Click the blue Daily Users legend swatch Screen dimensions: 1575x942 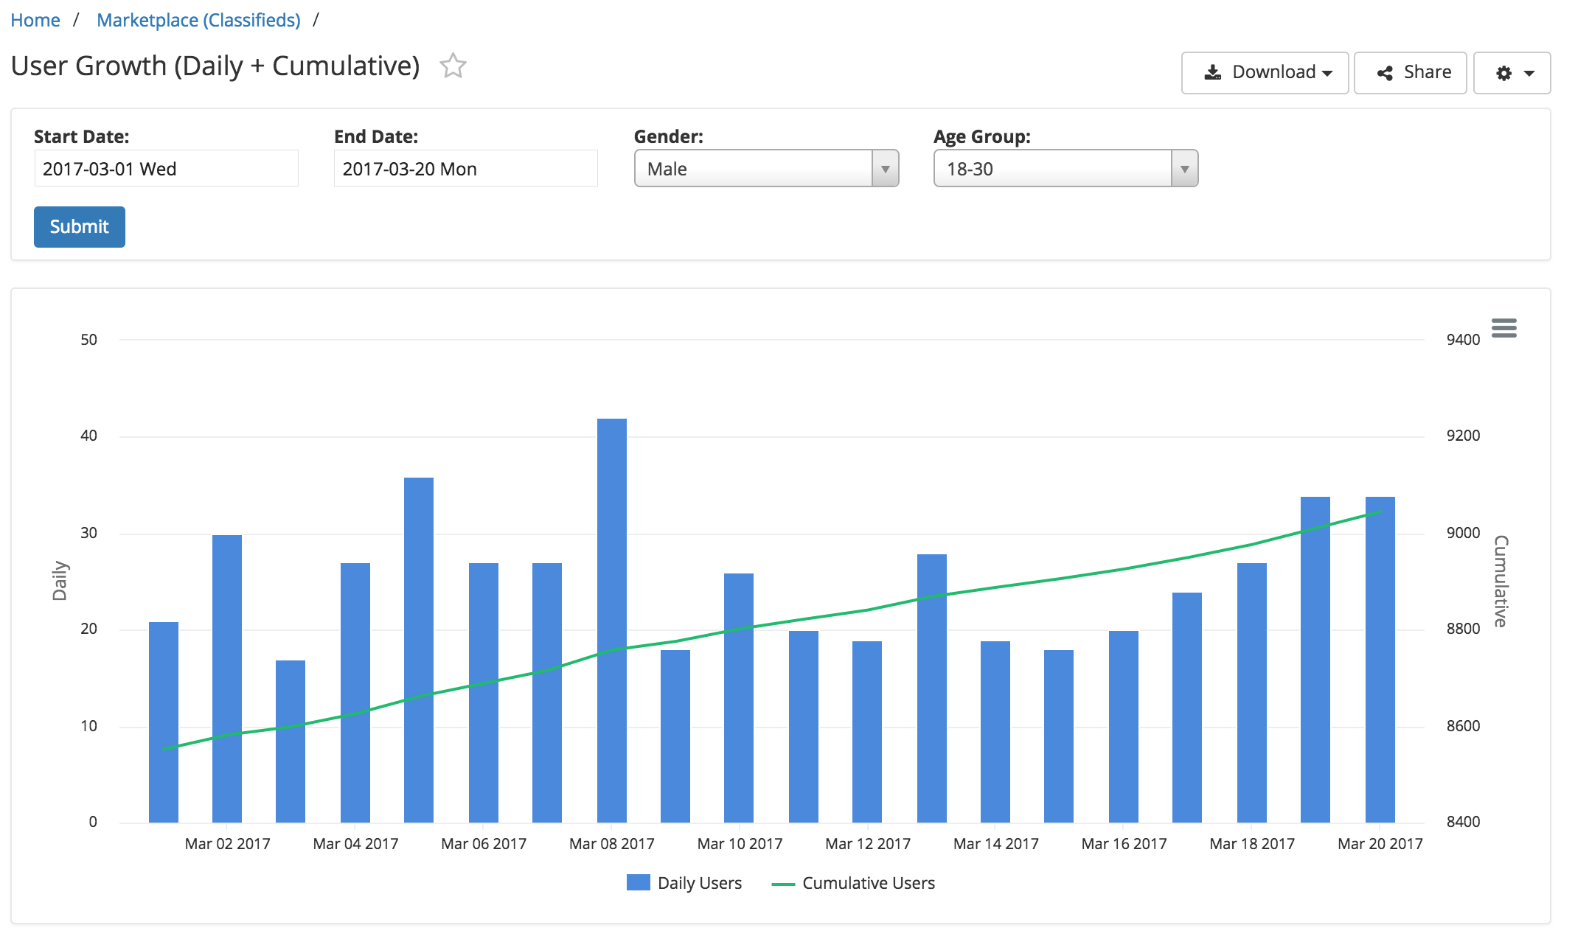coord(638,883)
